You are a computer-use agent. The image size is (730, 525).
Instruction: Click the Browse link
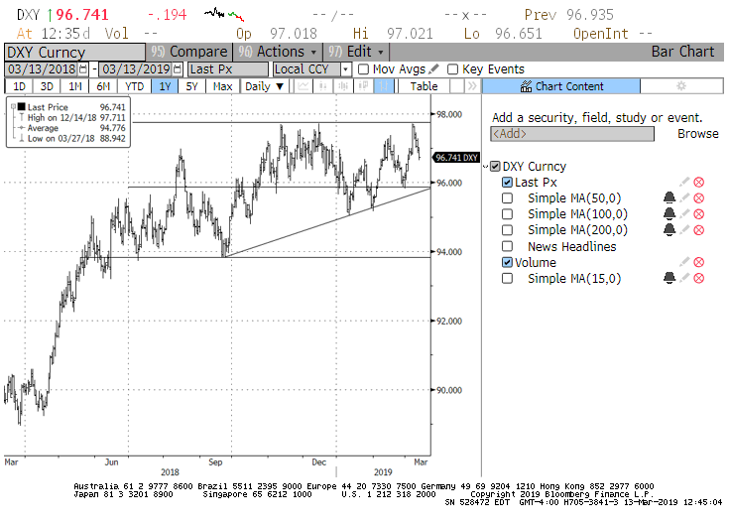pos(697,133)
